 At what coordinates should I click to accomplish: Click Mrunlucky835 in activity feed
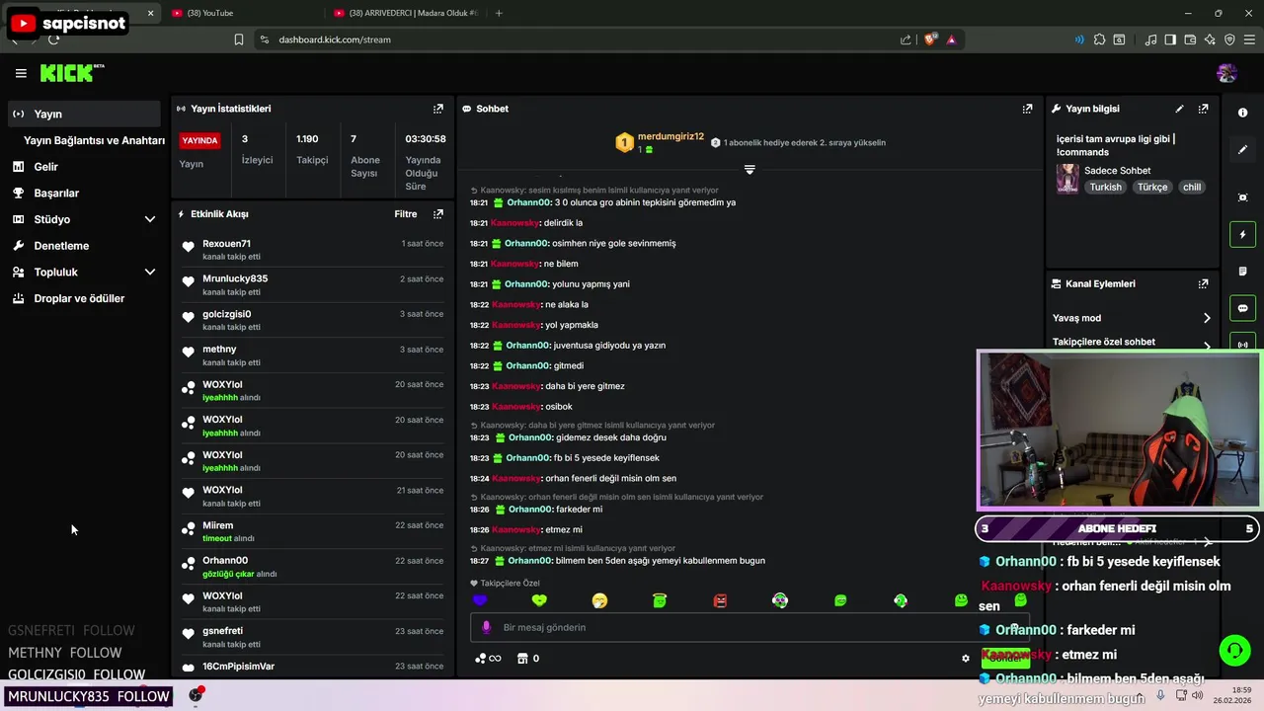(235, 278)
